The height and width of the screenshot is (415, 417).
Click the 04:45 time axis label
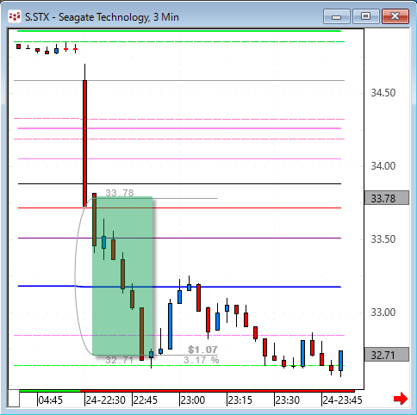51,400
